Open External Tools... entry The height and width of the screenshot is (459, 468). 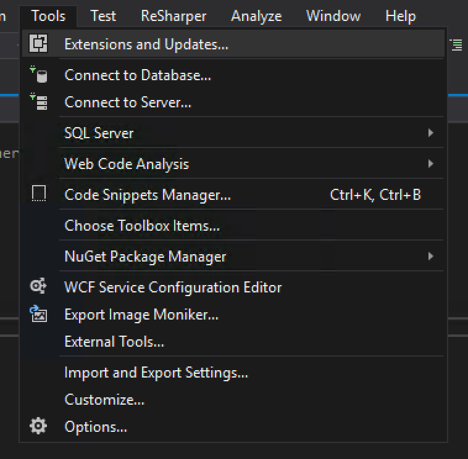tap(233, 342)
